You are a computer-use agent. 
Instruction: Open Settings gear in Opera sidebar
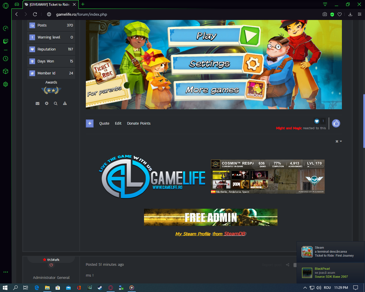click(5, 84)
